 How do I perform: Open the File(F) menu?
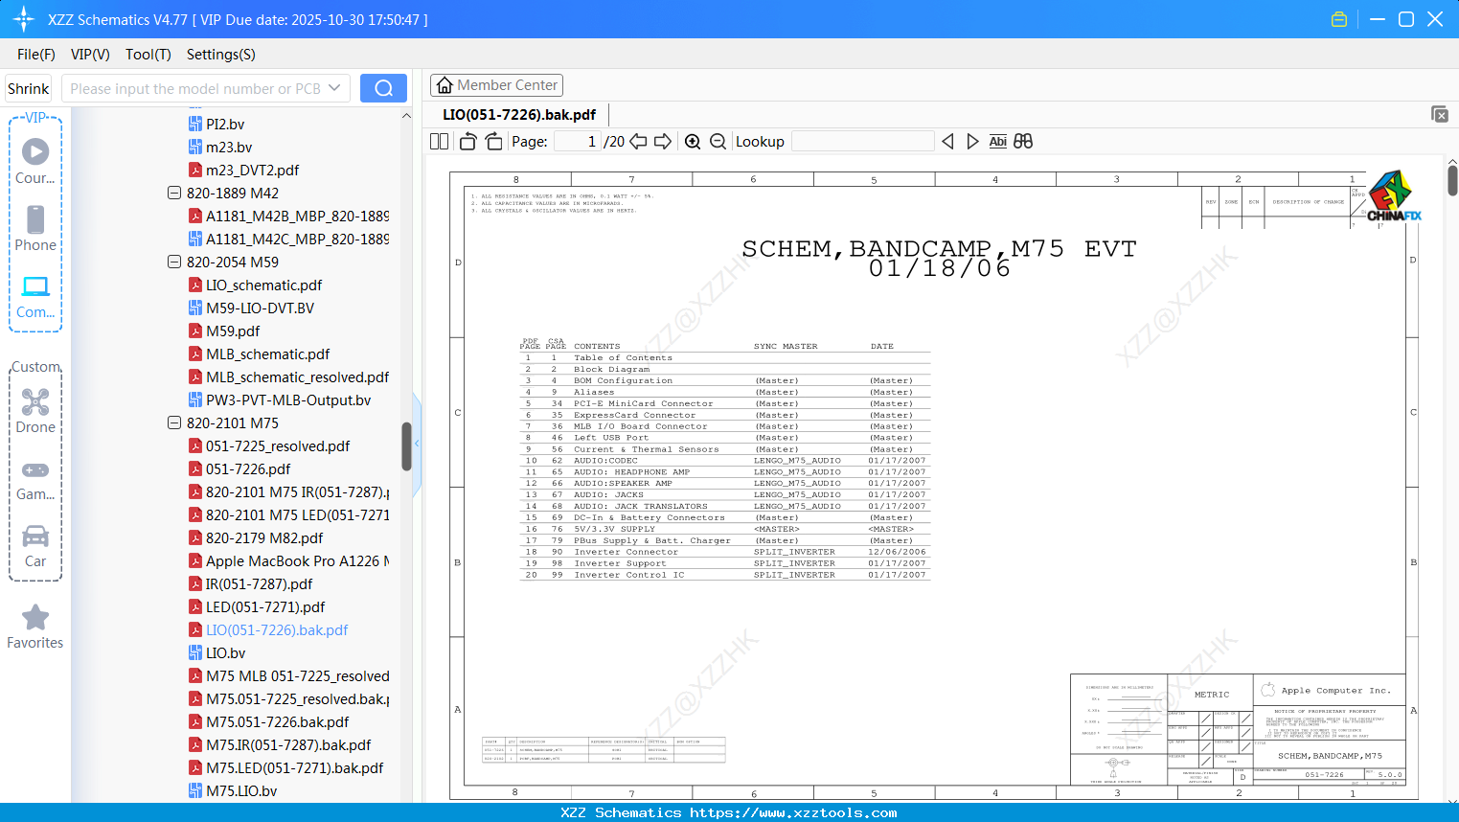click(36, 55)
